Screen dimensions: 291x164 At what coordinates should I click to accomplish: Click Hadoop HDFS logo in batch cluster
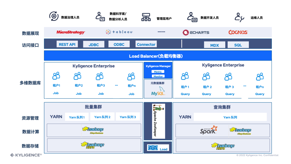[x=93, y=145]
